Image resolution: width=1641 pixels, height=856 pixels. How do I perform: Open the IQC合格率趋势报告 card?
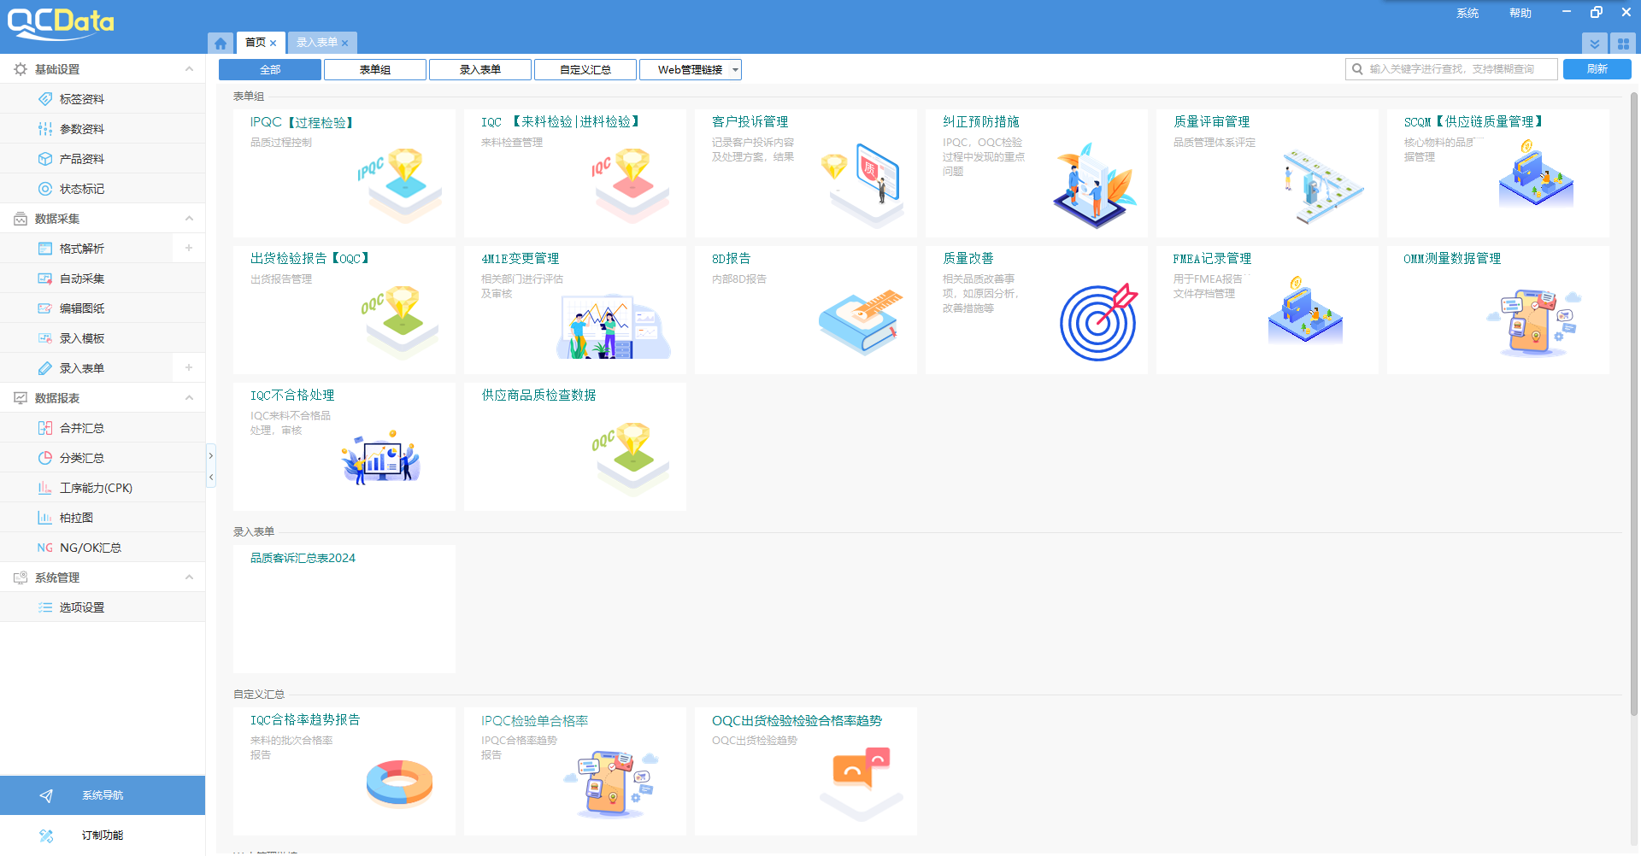tap(344, 771)
